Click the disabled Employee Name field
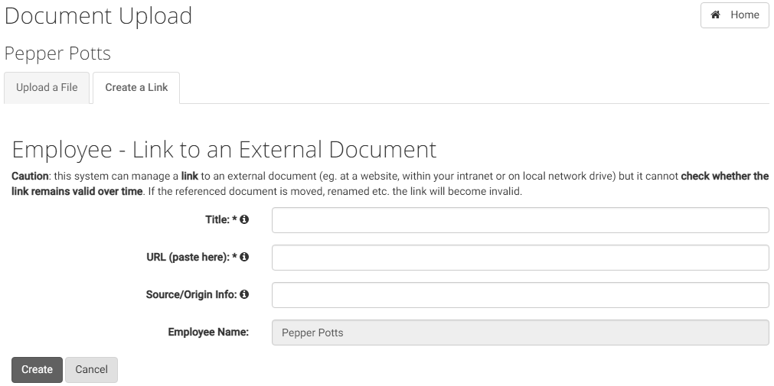The height and width of the screenshot is (386, 774). [x=521, y=332]
